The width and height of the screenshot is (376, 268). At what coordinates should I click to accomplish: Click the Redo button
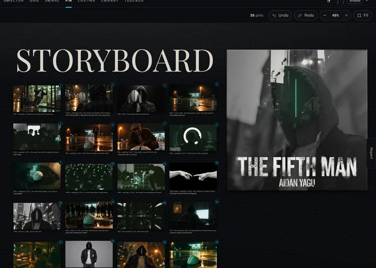(x=306, y=16)
